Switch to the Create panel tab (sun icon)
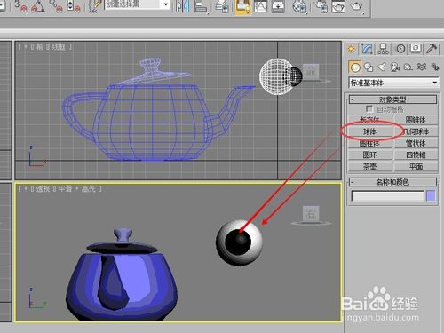Image resolution: width=444 pixels, height=333 pixels. 352,49
